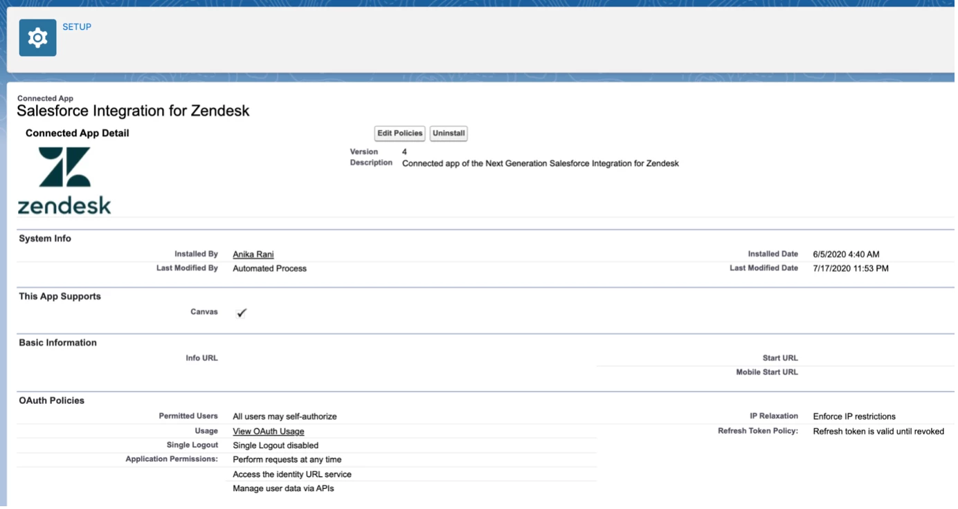Click the last modified date 7/17/2020 11:53 PM
This screenshot has width=958, height=509.
[x=851, y=268]
